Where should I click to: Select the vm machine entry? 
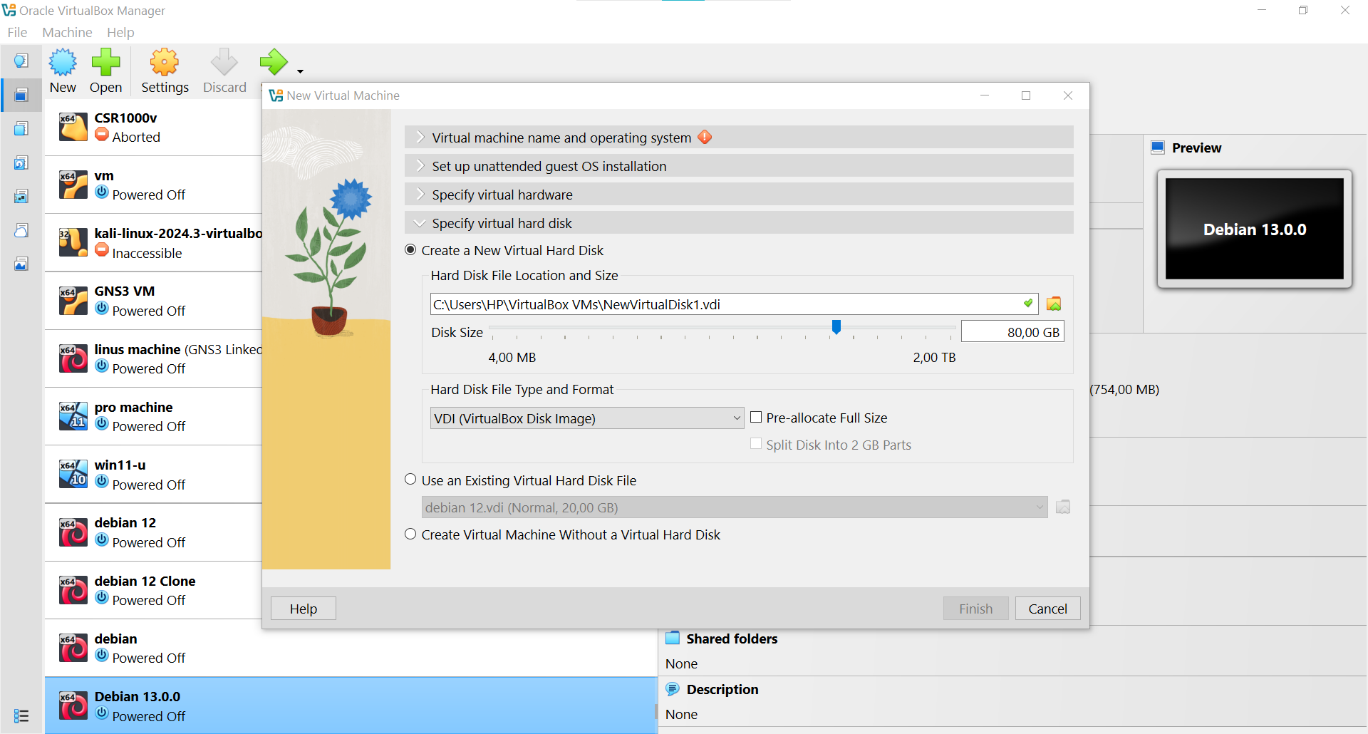(x=153, y=185)
